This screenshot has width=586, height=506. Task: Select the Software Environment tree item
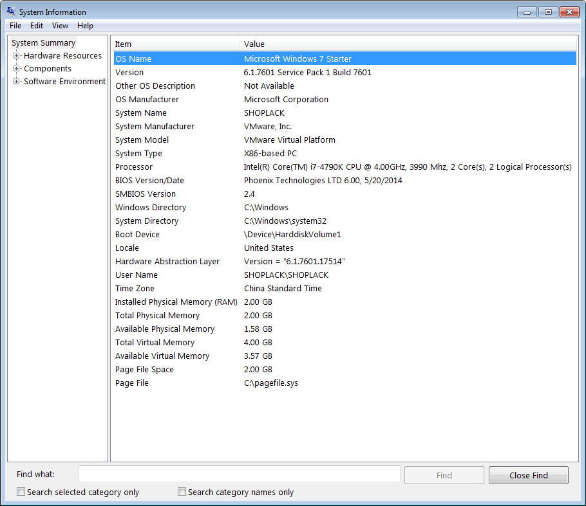click(x=64, y=82)
